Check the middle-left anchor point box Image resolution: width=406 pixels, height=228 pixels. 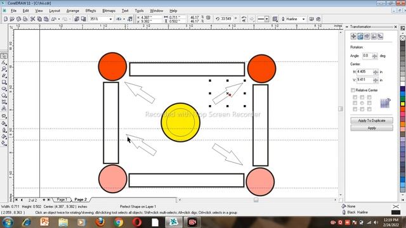(x=355, y=103)
